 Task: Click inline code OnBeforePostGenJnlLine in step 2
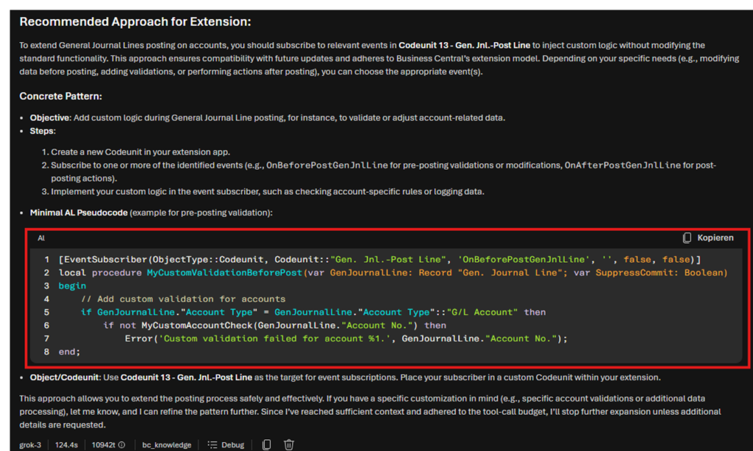pyautogui.click(x=326, y=166)
